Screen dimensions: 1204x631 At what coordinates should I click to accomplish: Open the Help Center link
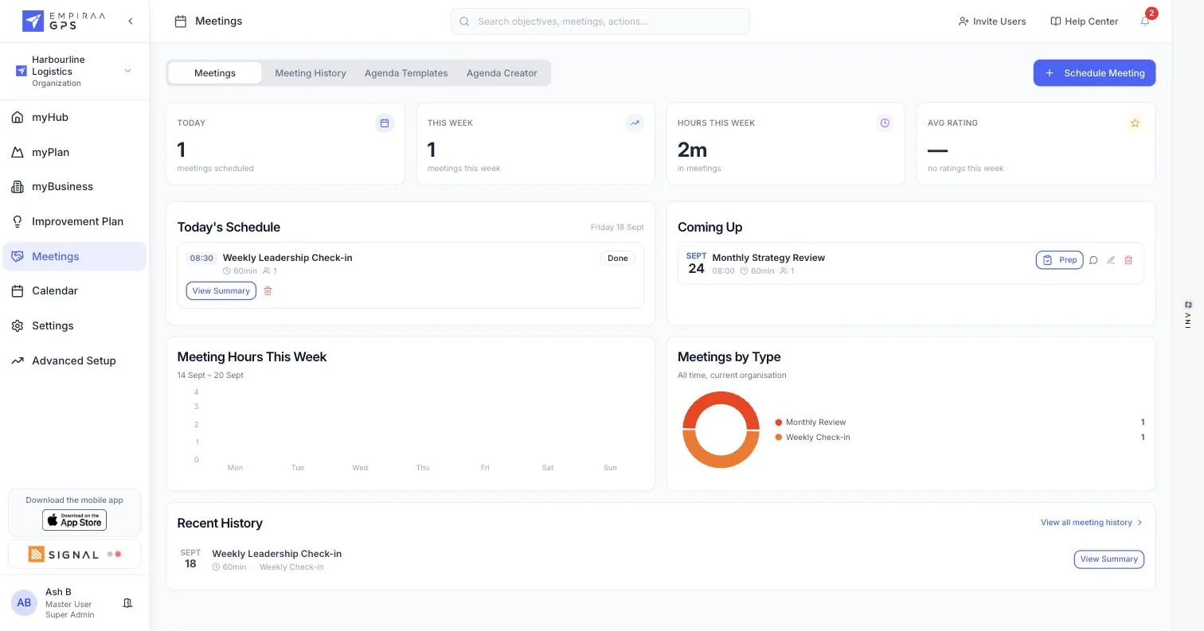[x=1084, y=21]
